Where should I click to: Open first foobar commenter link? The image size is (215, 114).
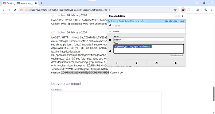tap(61, 15)
